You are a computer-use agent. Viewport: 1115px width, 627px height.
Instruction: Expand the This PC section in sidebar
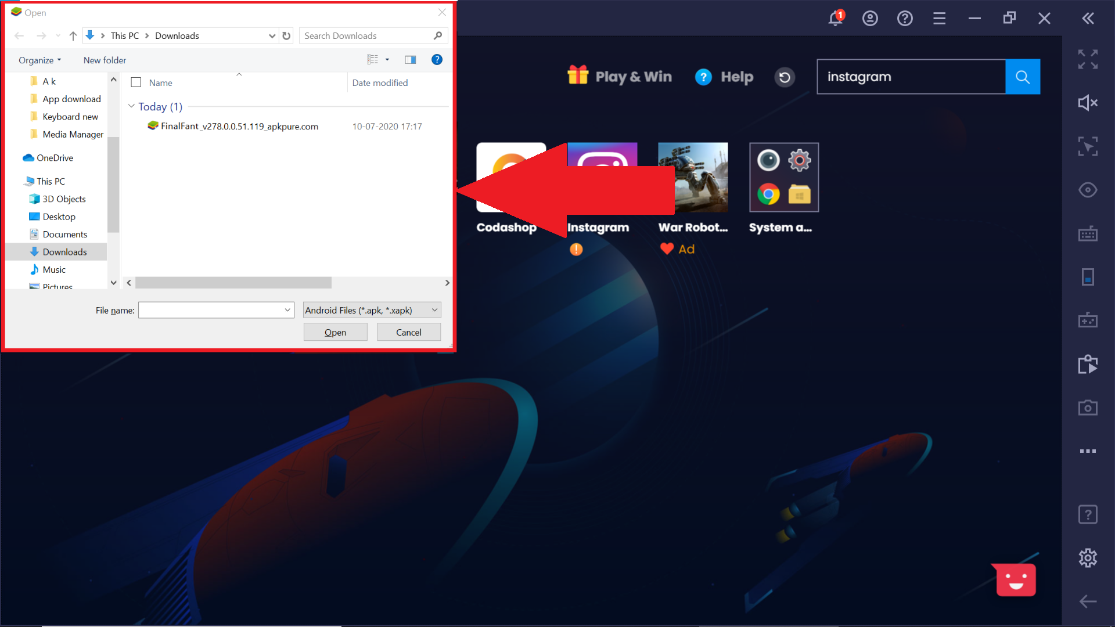17,181
